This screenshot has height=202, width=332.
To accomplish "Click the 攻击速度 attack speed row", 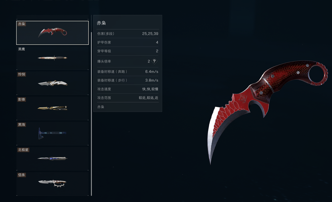I will point(128,89).
